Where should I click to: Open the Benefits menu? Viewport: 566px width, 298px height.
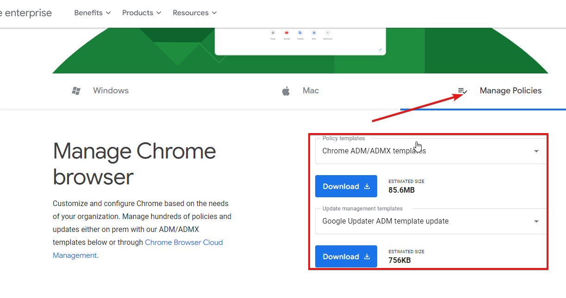point(93,13)
